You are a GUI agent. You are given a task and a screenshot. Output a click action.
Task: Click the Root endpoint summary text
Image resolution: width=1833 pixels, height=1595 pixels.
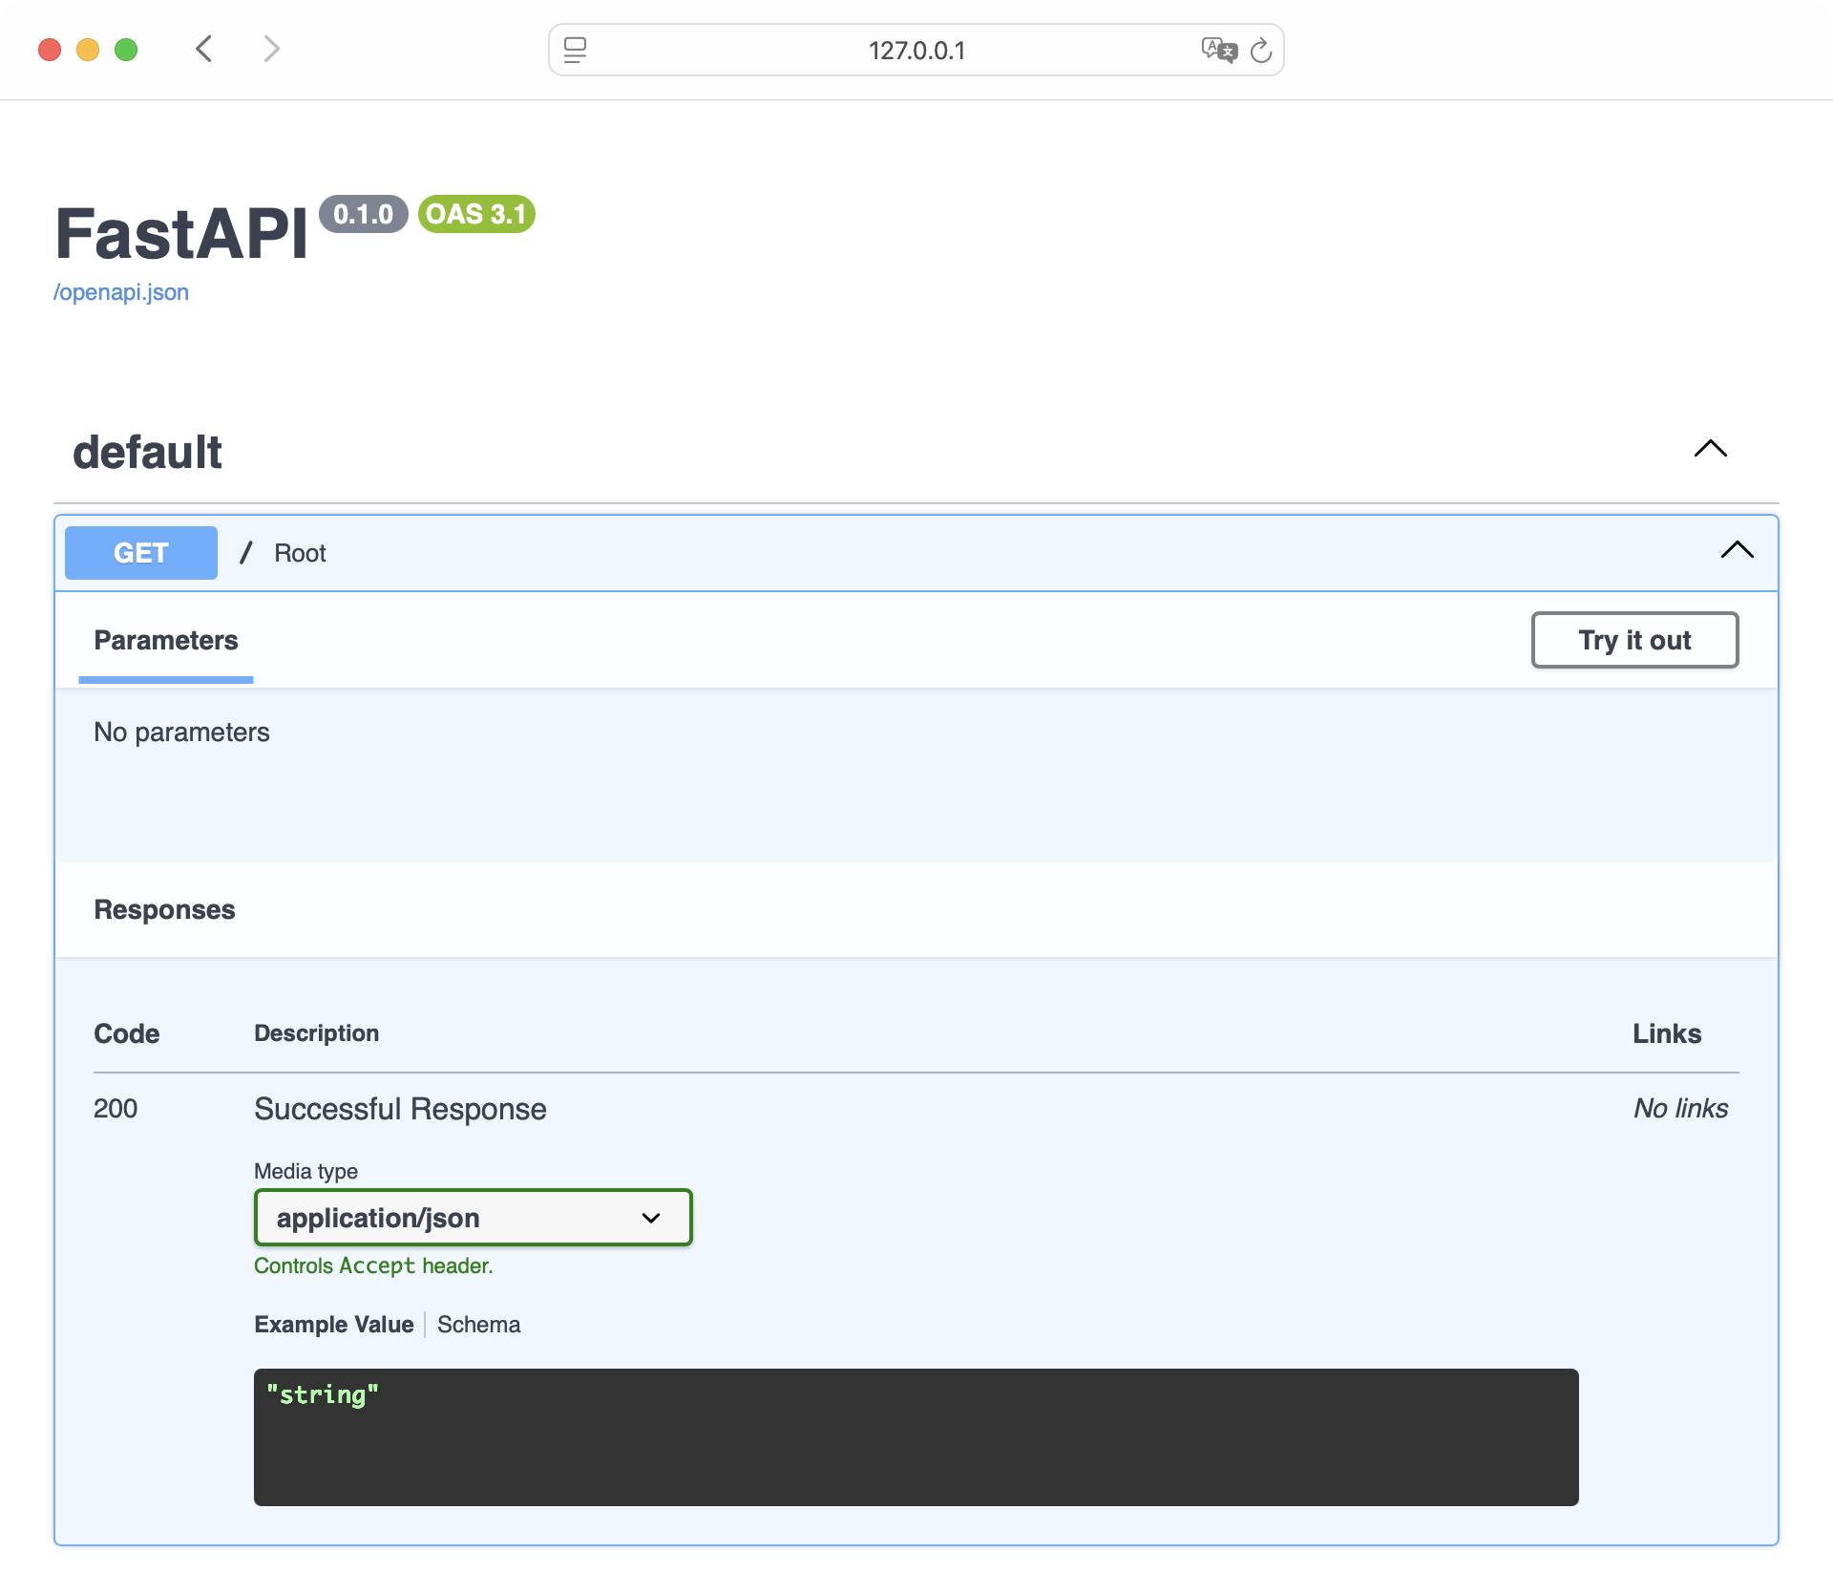point(300,553)
